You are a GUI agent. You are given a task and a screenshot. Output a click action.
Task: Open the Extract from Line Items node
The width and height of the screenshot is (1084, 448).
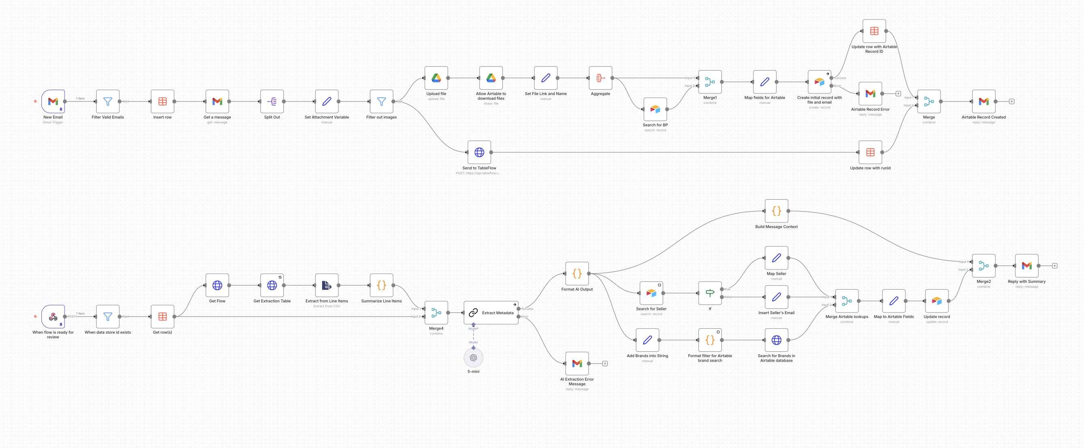(327, 285)
